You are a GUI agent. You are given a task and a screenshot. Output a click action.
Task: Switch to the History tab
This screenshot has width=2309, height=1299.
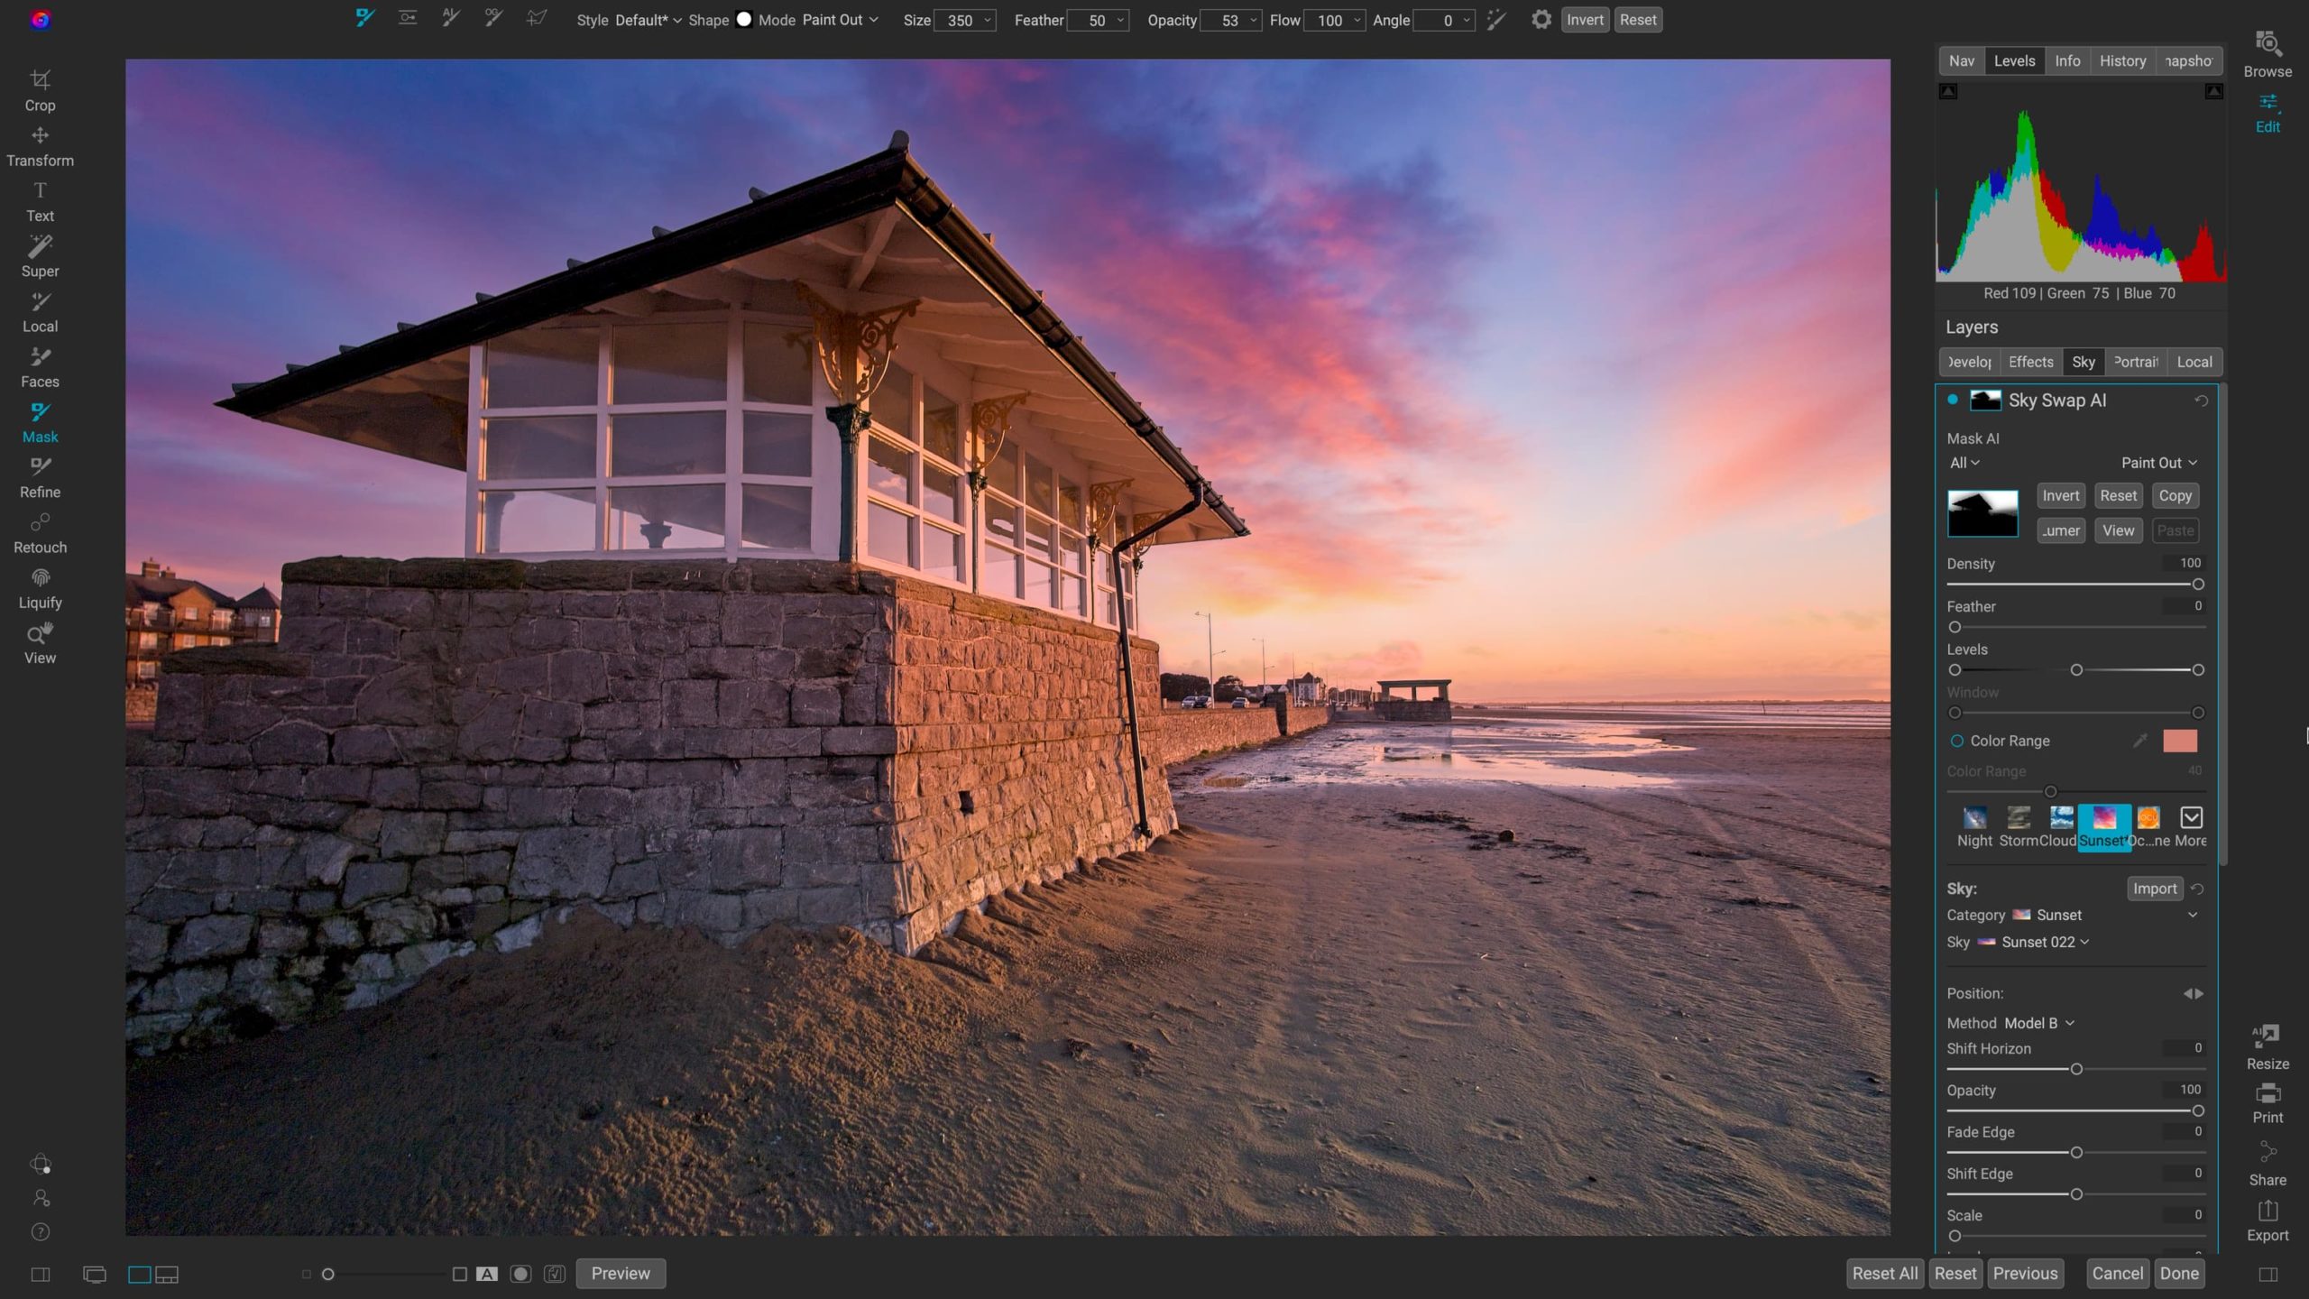point(2122,60)
